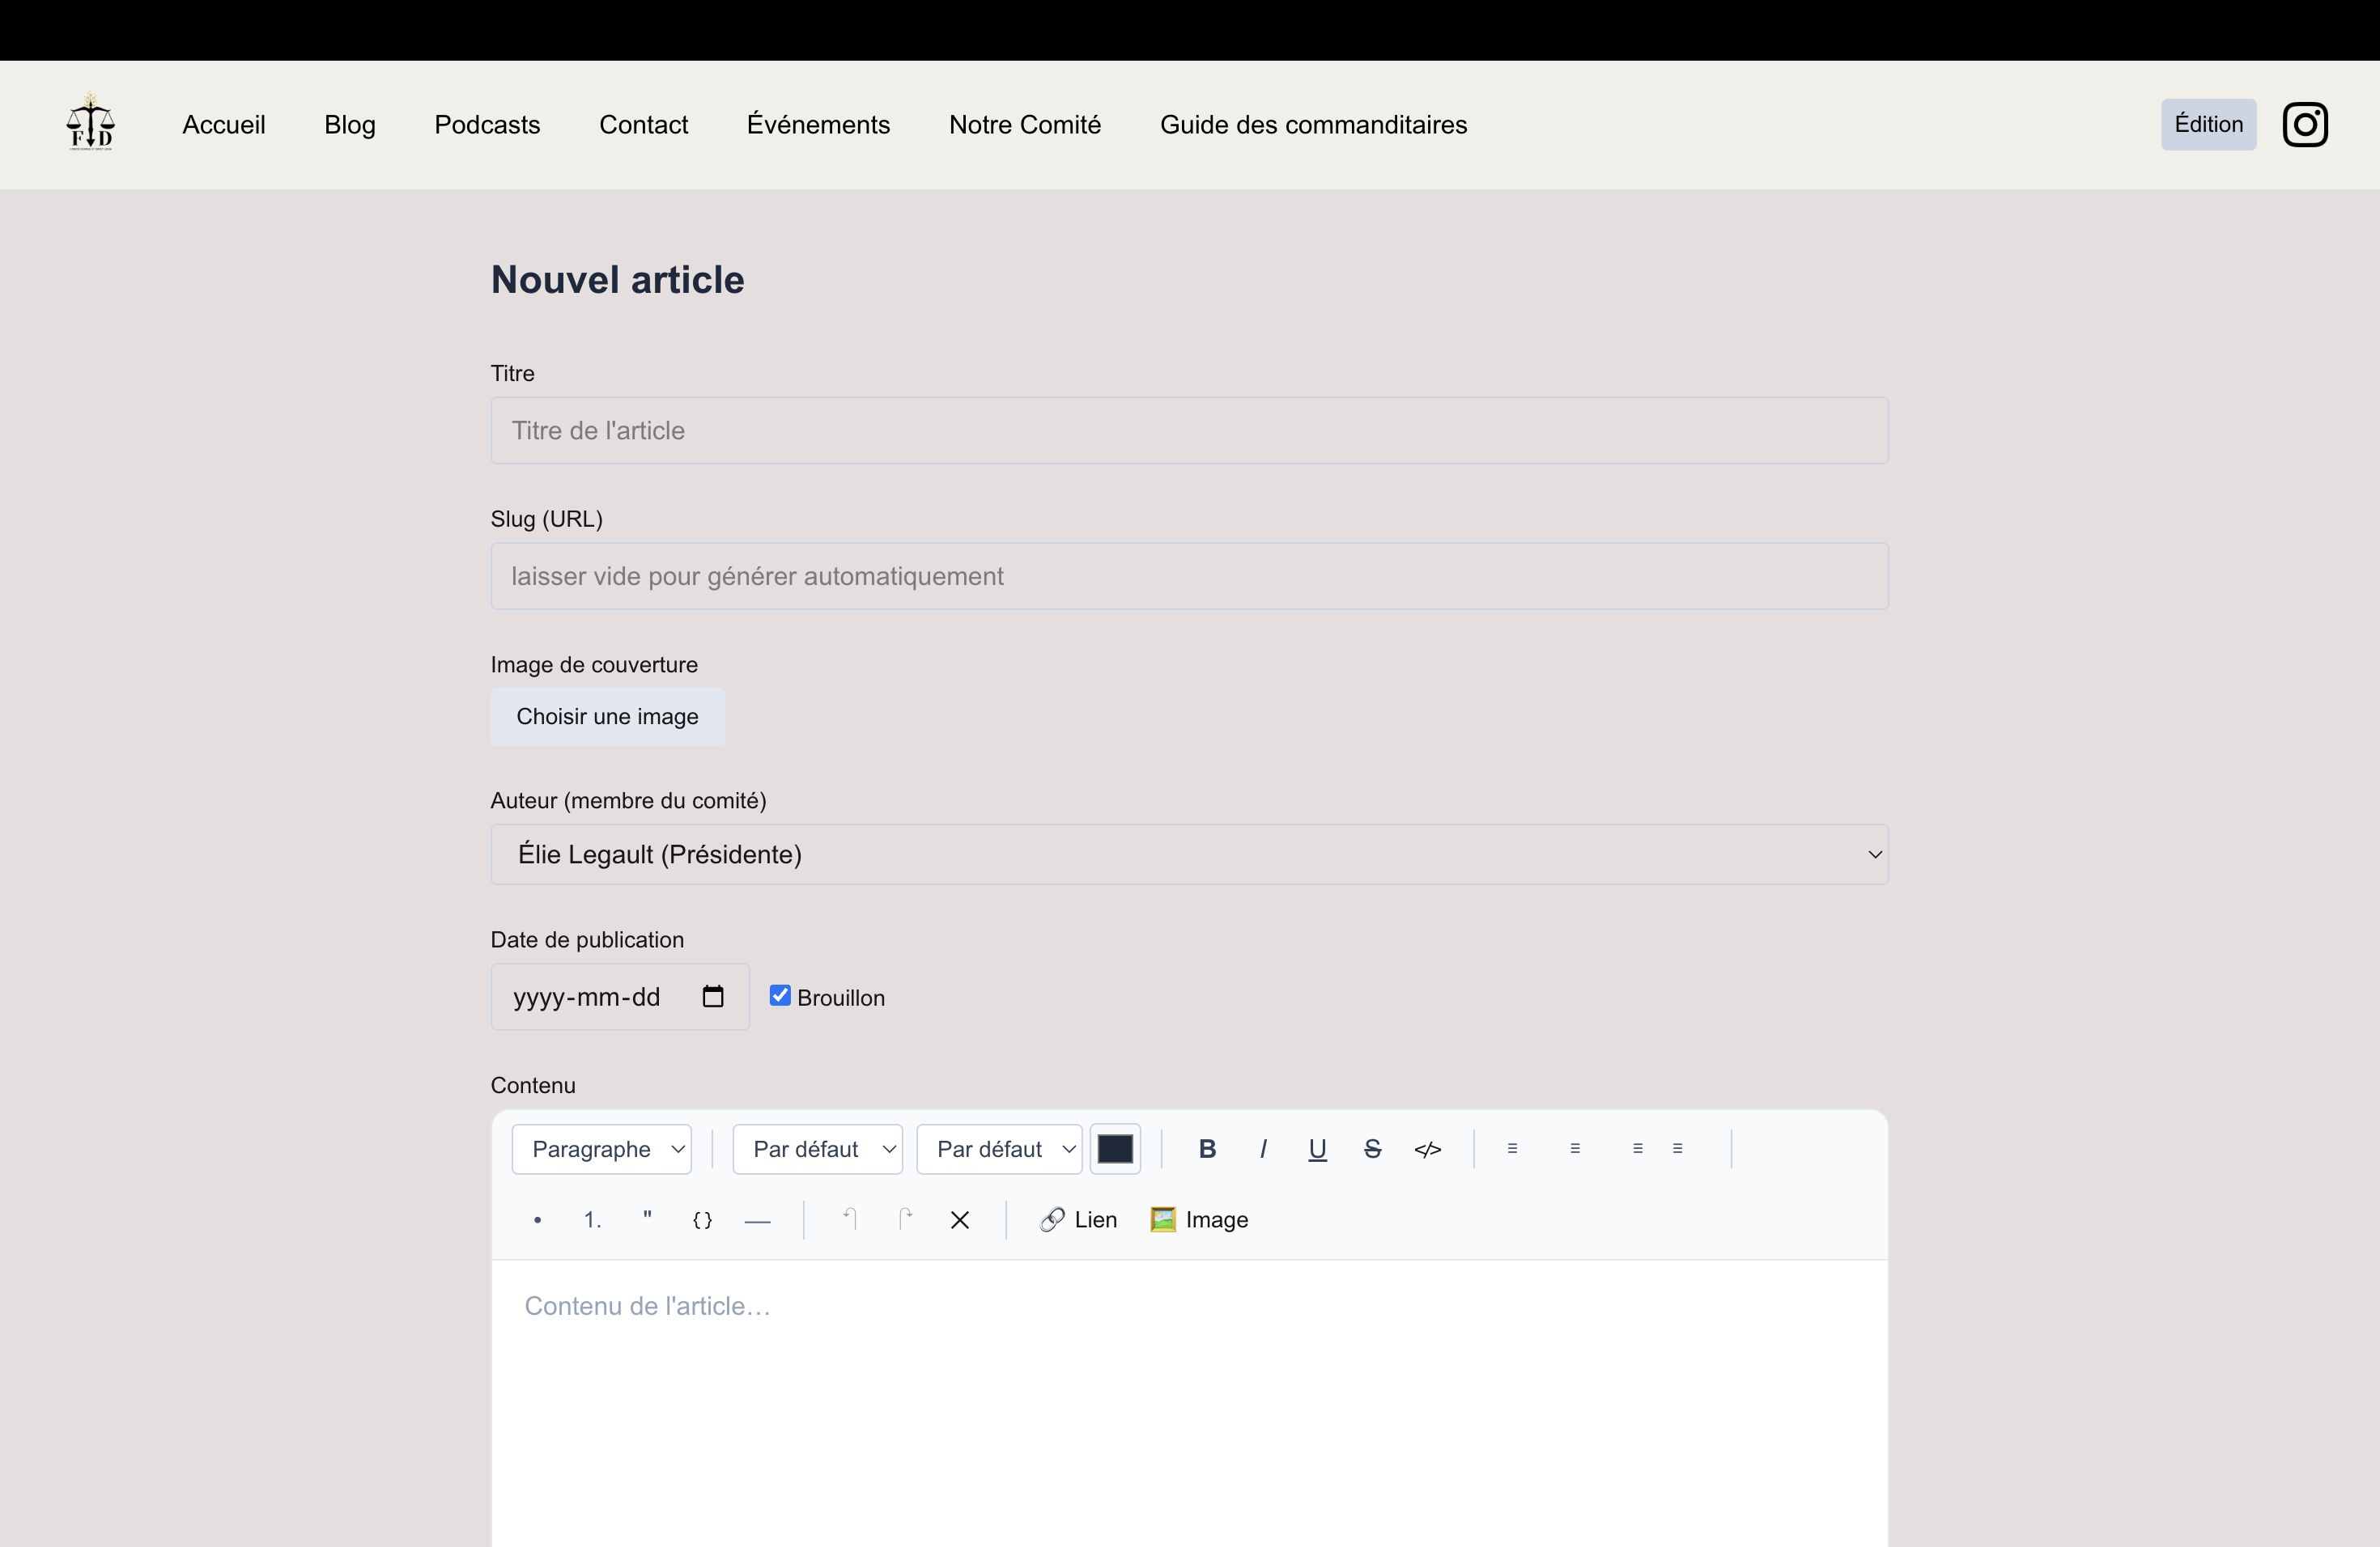Image resolution: width=2380 pixels, height=1547 pixels.
Task: Open the first Par défaut dropdown
Action: pyautogui.click(x=817, y=1149)
